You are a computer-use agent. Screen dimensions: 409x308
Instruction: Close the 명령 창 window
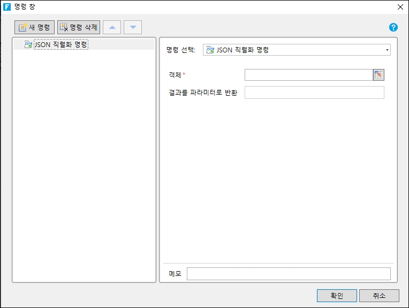(400, 7)
